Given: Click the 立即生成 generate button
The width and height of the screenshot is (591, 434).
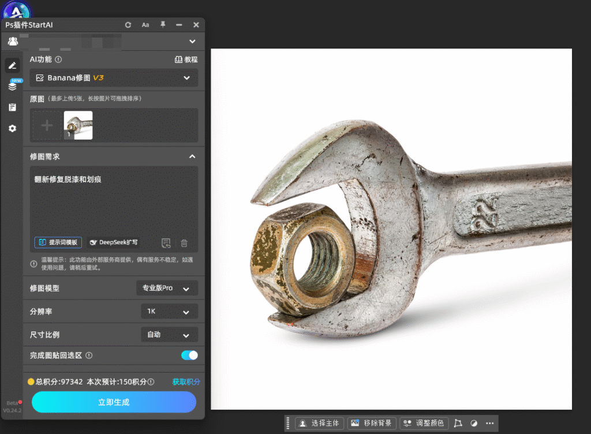Looking at the screenshot, I should [x=114, y=402].
